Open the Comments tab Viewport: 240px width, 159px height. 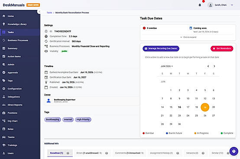pos(130,153)
